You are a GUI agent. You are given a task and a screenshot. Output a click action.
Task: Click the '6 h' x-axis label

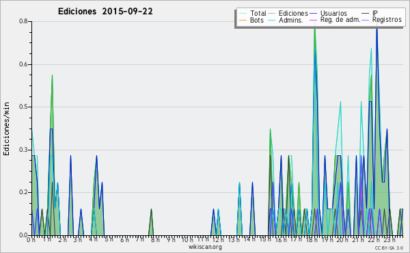pos(124,240)
